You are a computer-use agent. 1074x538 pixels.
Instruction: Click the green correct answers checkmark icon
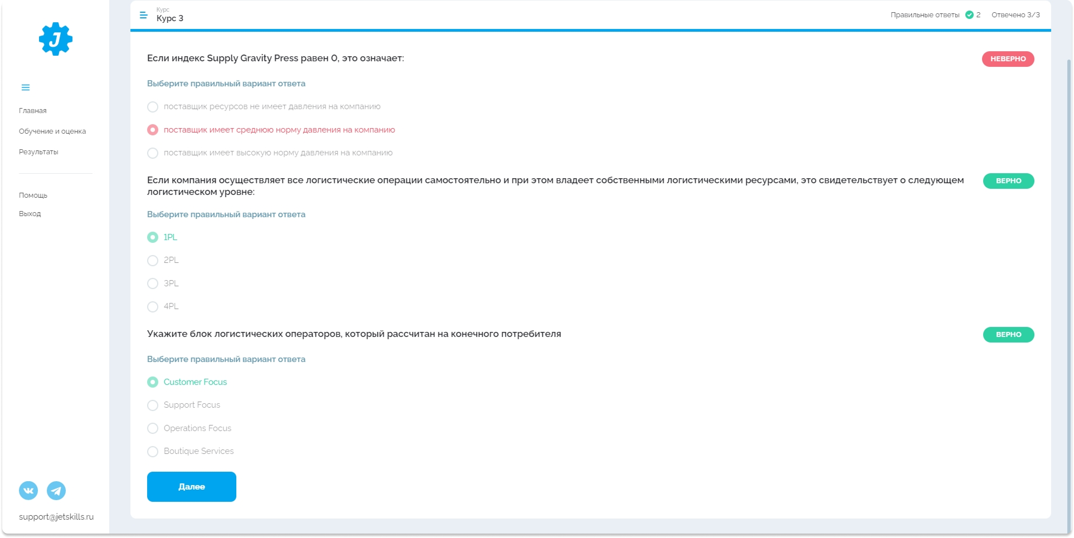pos(969,15)
